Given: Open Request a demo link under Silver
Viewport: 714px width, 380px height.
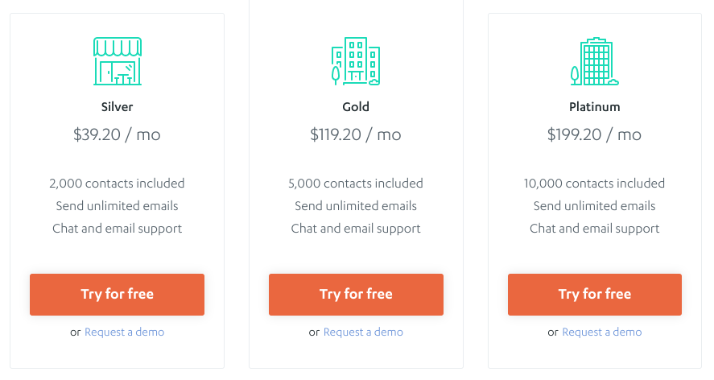Looking at the screenshot, I should [124, 332].
